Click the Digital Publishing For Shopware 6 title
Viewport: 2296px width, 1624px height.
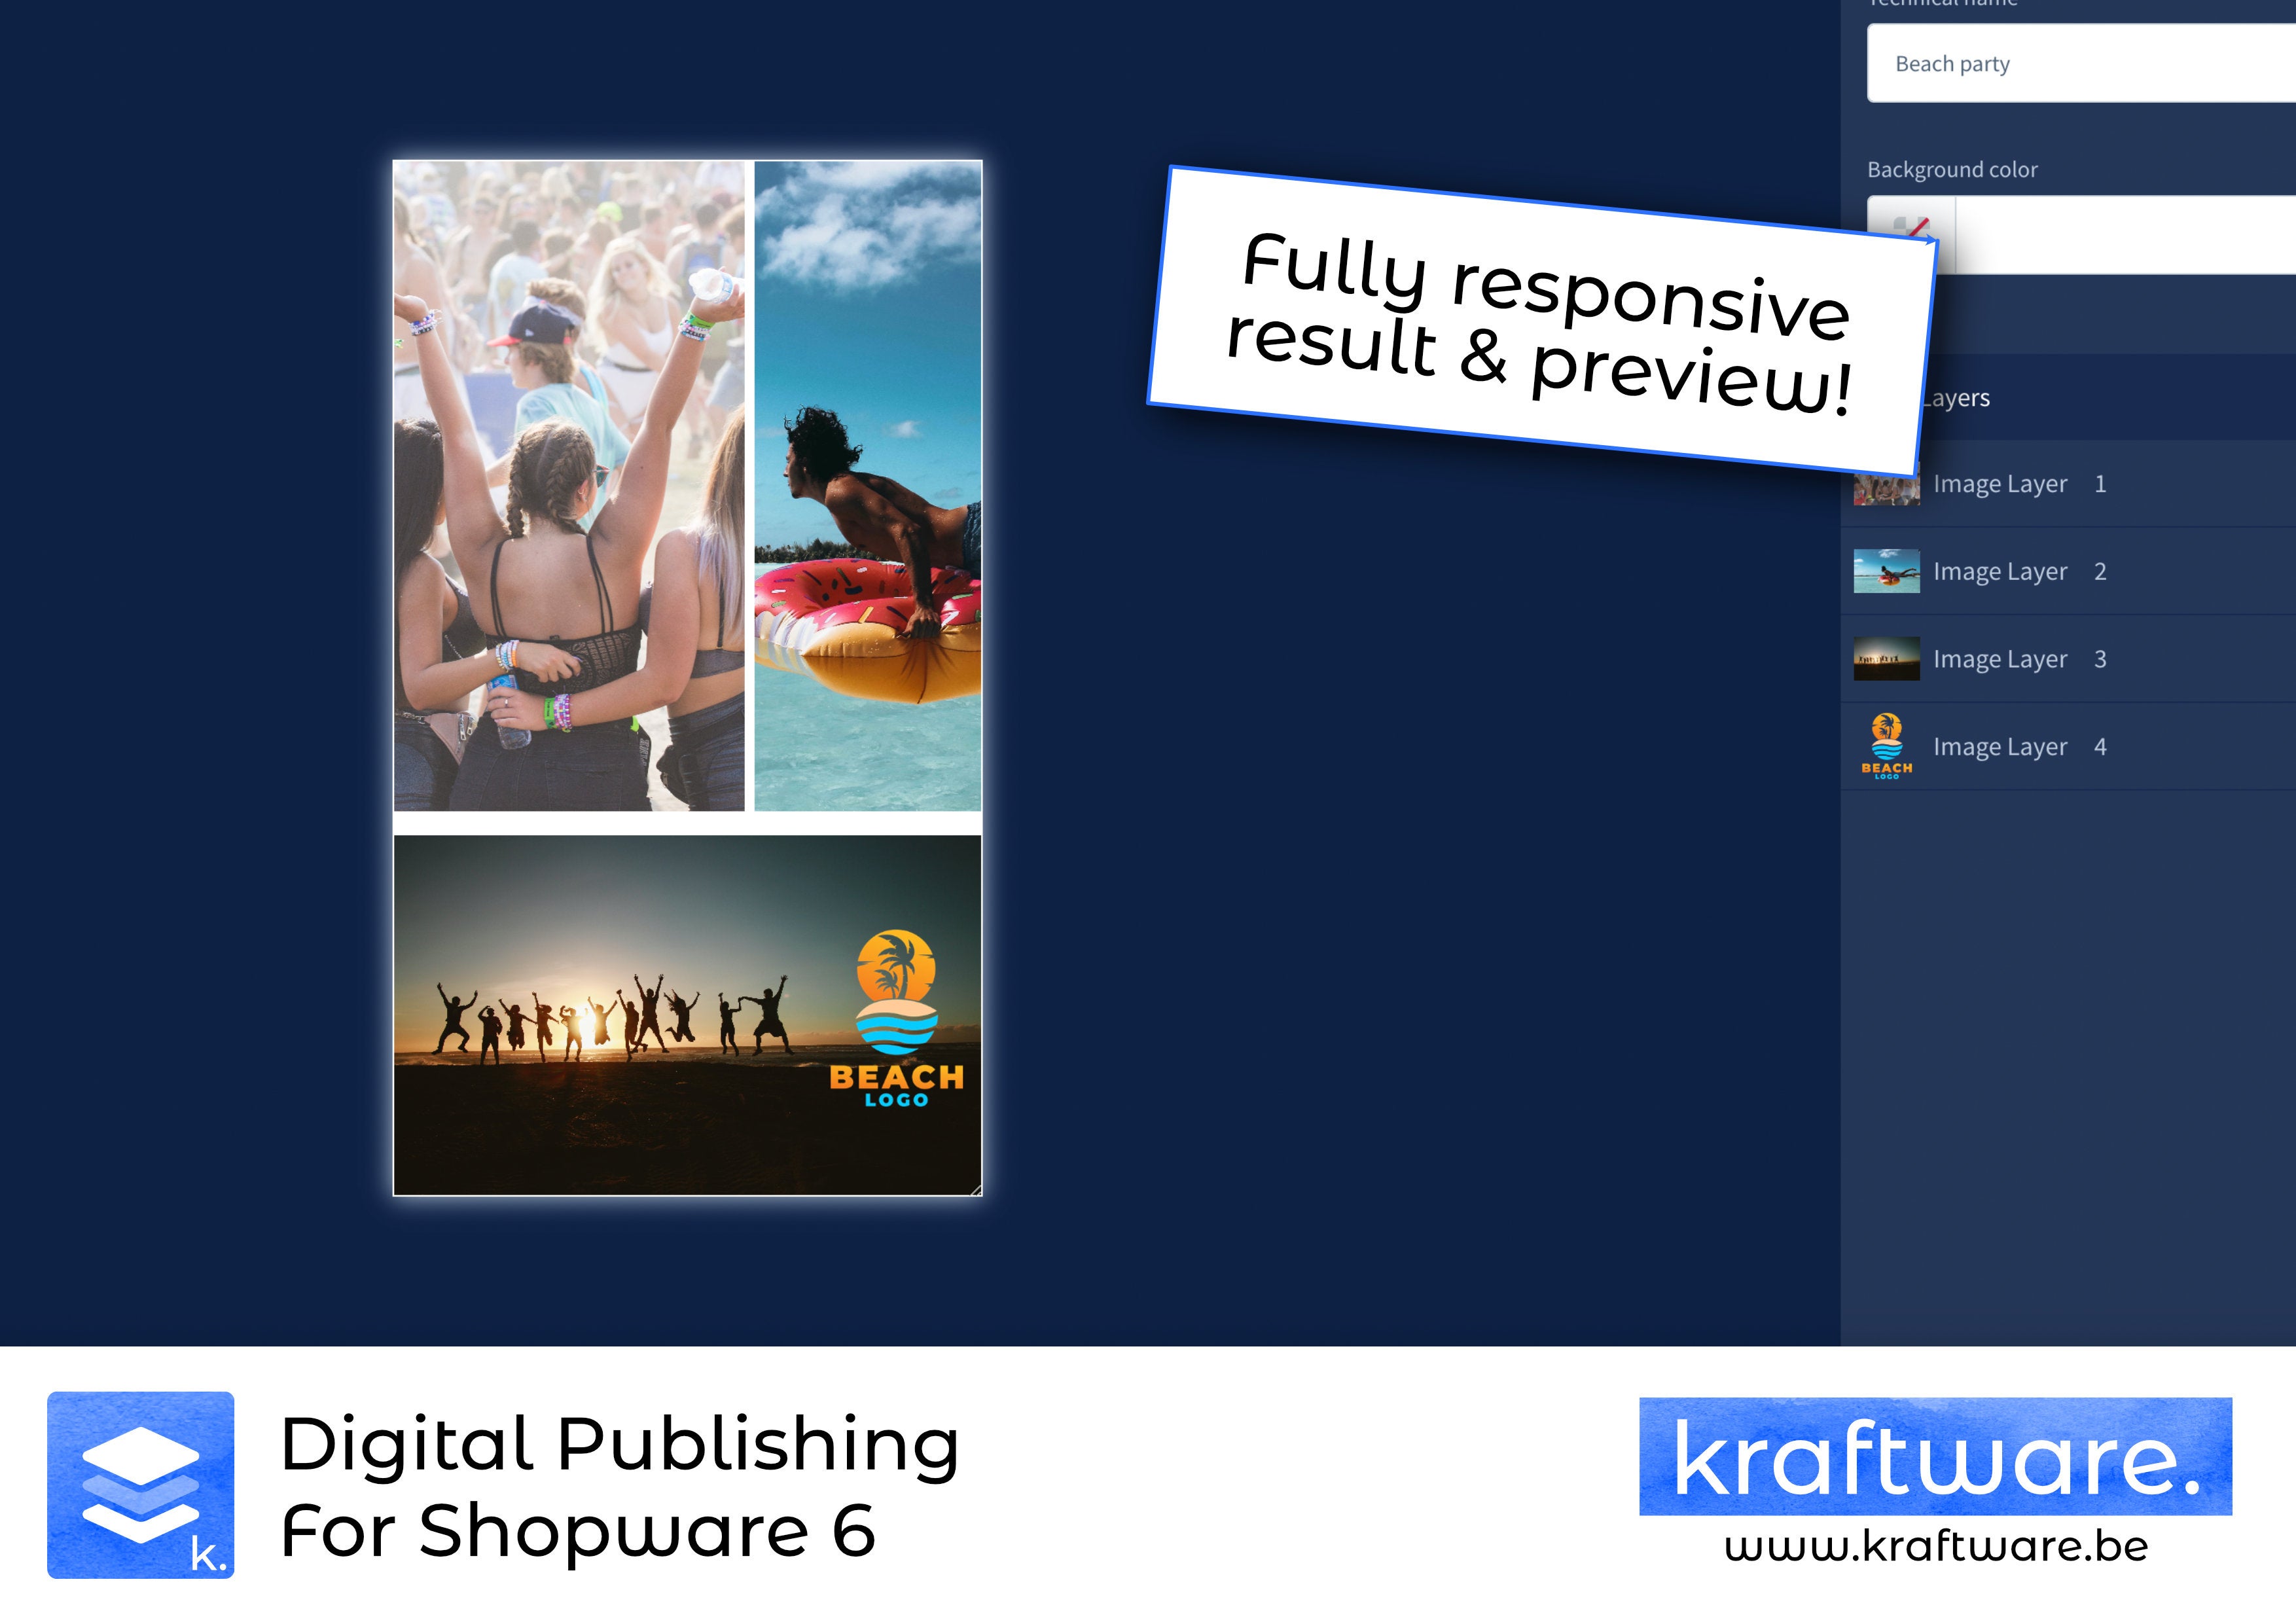tap(619, 1487)
